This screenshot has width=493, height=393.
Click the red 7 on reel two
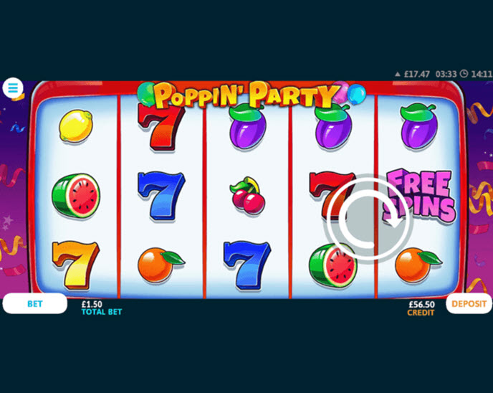(x=161, y=127)
